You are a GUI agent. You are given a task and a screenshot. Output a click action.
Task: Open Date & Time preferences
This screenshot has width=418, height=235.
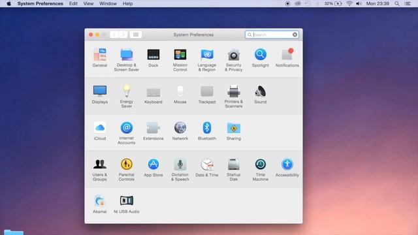[207, 167]
